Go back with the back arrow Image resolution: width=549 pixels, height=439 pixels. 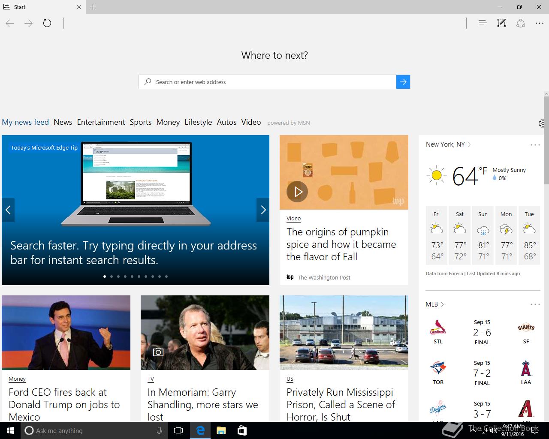point(10,23)
